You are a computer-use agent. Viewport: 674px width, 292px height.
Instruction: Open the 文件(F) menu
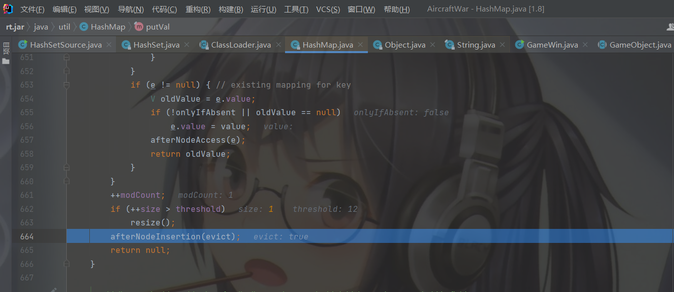tap(33, 10)
